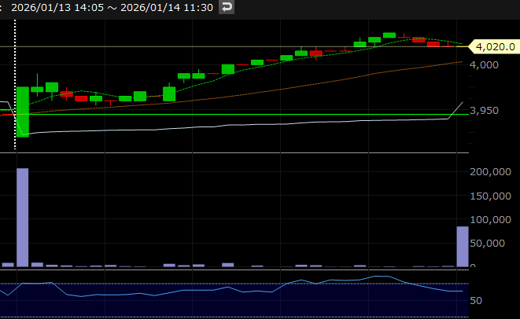Click the reset date range arrow icon
This screenshot has width=520, height=319.
[x=227, y=8]
